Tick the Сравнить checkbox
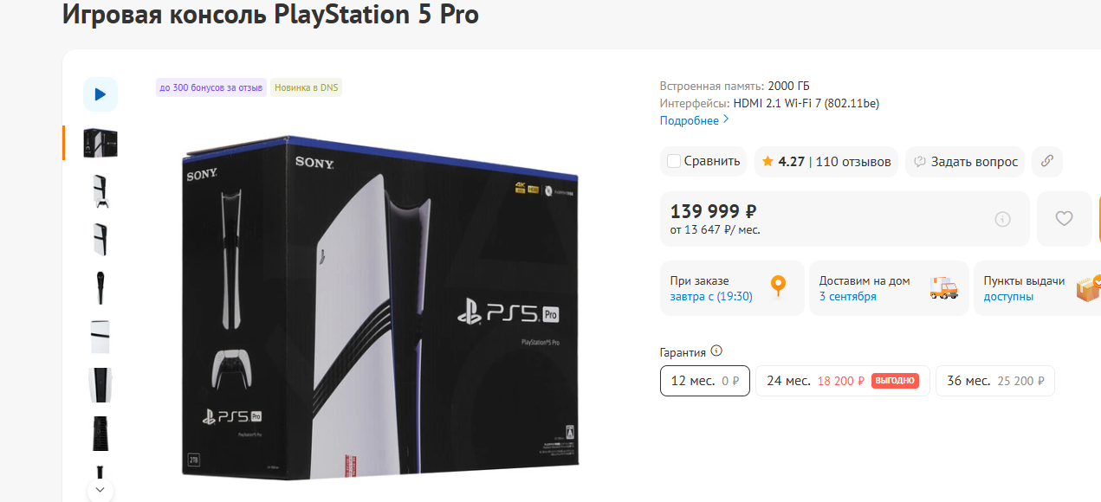This screenshot has height=502, width=1101. point(674,161)
